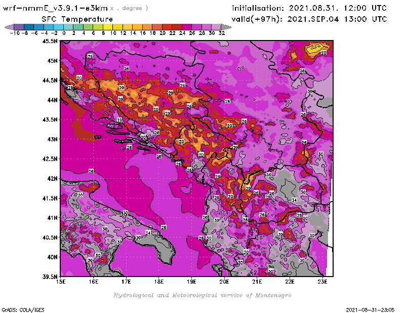Click the '43.5N' latitude label

pyautogui.click(x=50, y=120)
